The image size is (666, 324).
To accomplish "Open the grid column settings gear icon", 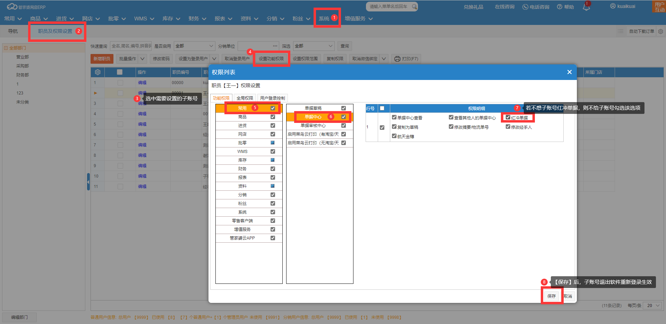I will coord(98,72).
